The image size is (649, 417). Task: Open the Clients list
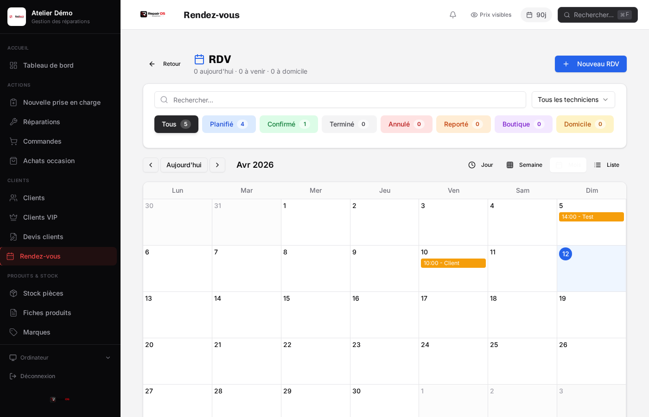(x=60, y=198)
